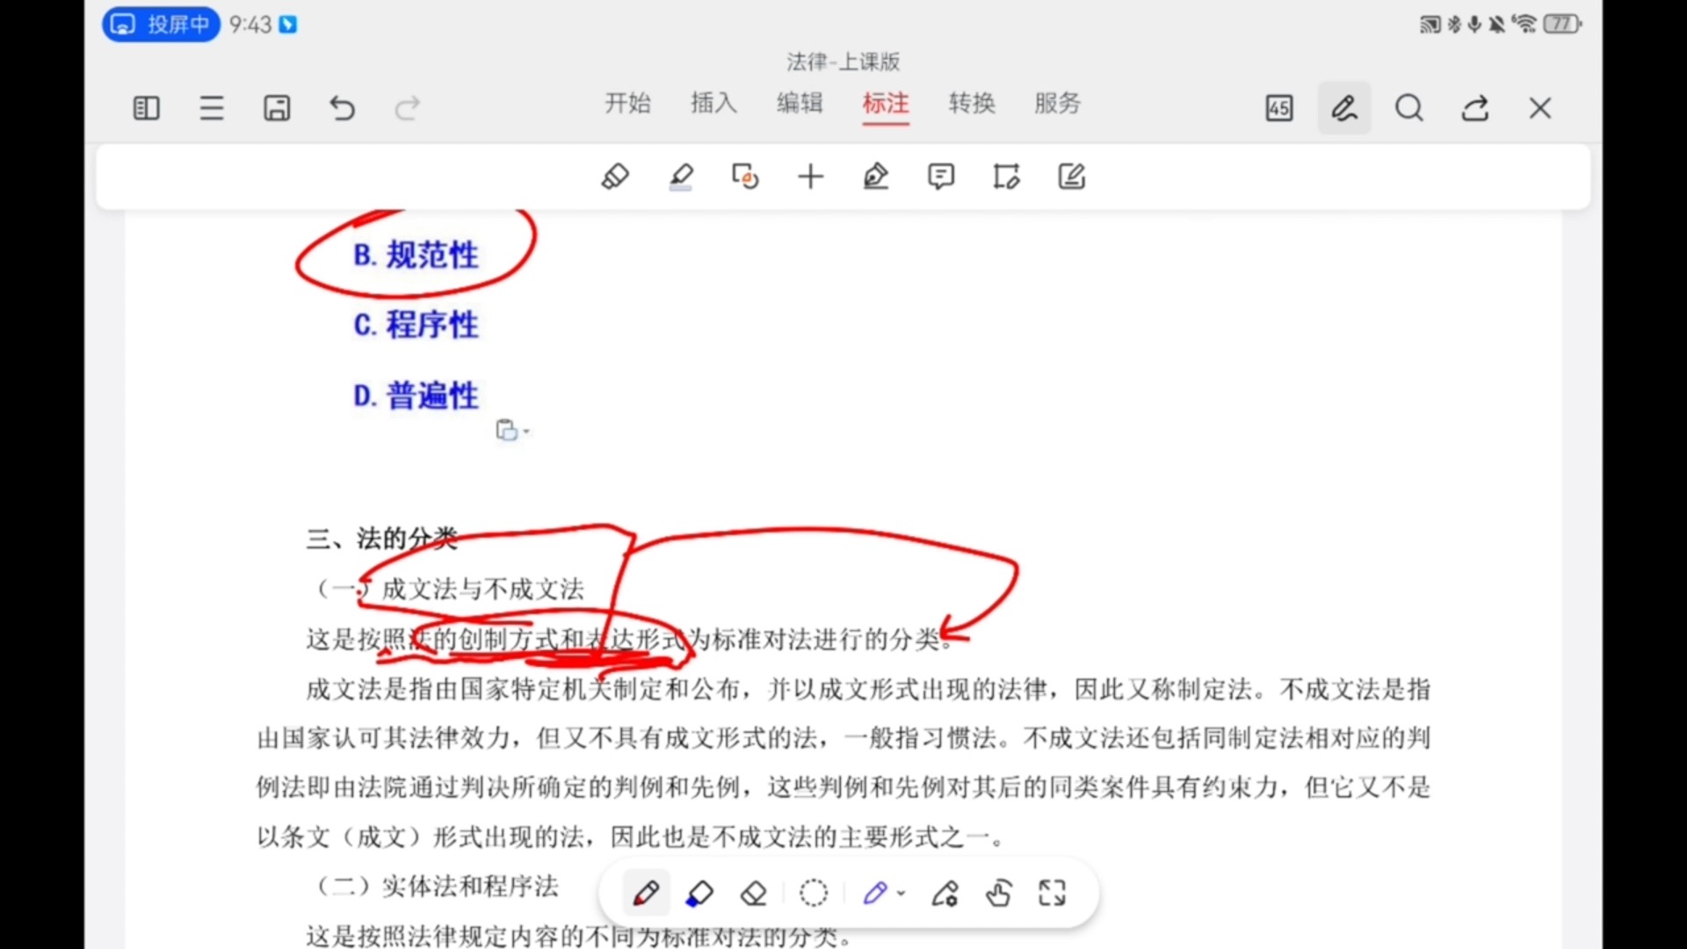Open the 转换 ribbon tab

[971, 104]
